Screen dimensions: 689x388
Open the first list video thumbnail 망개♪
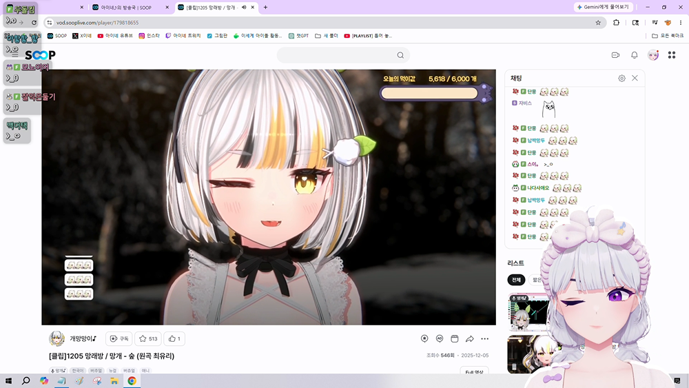tap(528, 312)
